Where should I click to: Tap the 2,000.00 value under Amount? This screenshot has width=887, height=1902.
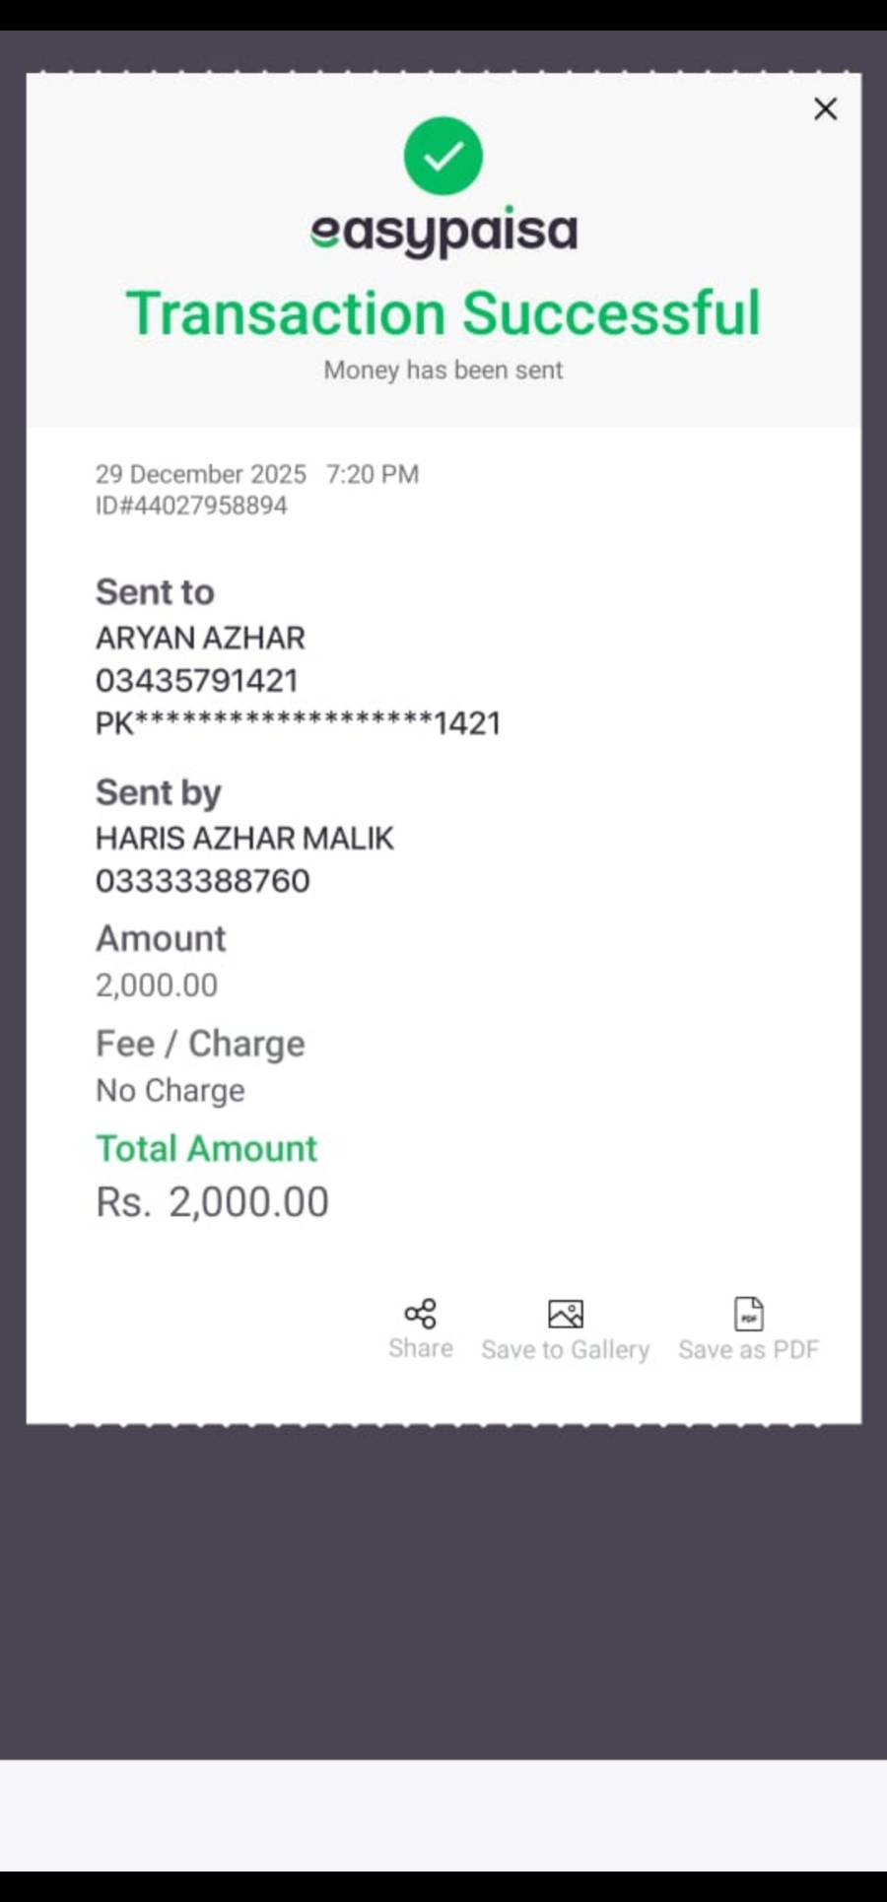[157, 985]
